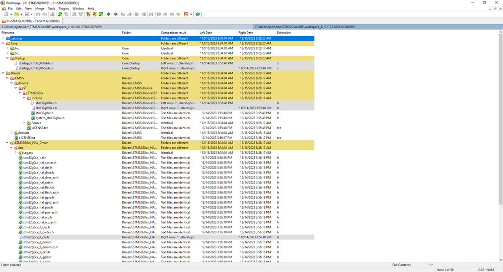The height and width of the screenshot is (272, 503).
Task: Click the First Difference toolbar icon
Action: coord(88,14)
